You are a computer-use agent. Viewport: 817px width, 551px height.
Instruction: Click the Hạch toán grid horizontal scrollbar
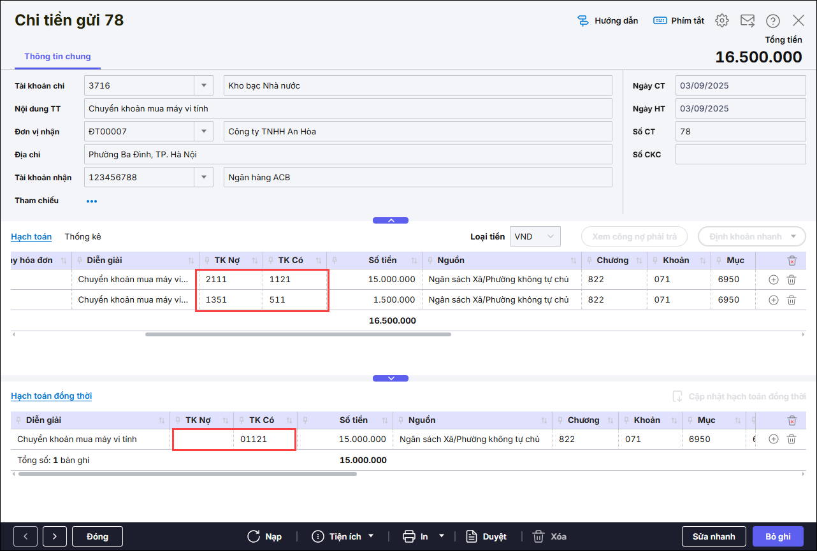pos(298,334)
